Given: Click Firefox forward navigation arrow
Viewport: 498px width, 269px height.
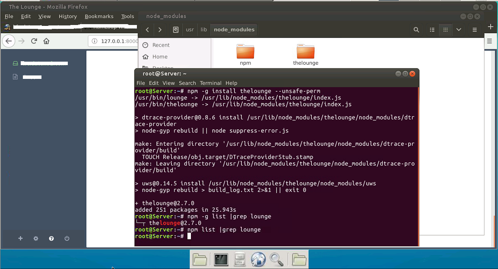Looking at the screenshot, I should [21, 41].
